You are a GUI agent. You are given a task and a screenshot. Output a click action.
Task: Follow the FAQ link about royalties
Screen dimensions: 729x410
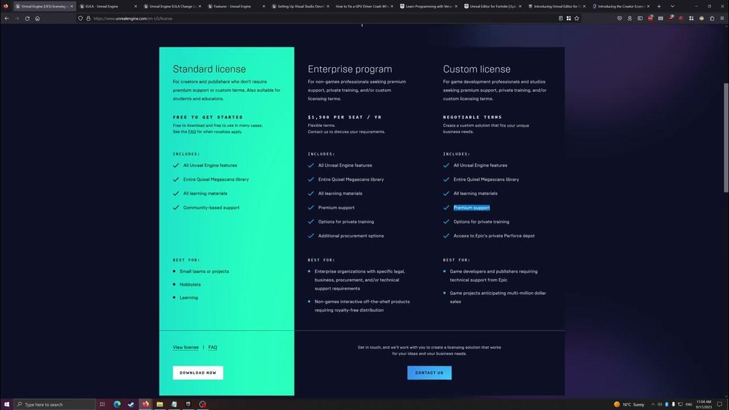pos(192,132)
